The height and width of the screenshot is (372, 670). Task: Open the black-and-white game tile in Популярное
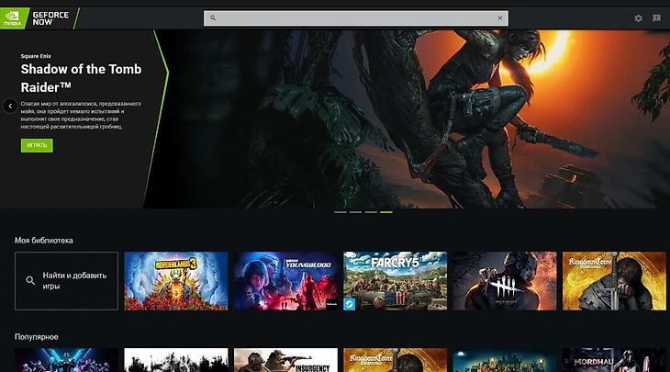(x=176, y=360)
